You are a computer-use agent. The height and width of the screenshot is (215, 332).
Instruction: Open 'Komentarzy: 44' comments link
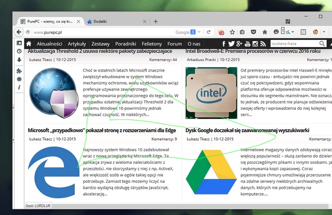click(x=163, y=60)
